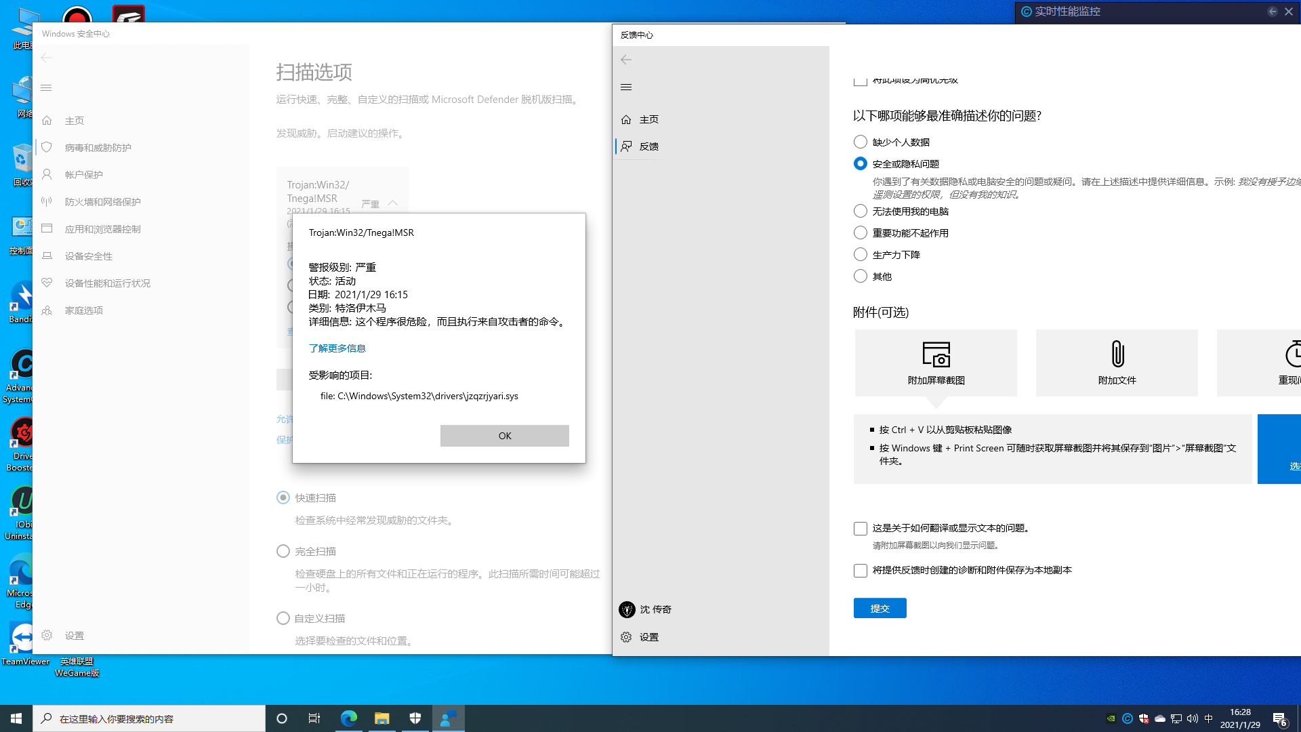Collapse the Trojan:Win32/Tnega!MSR threat entry
The image size is (1301, 732).
click(392, 203)
